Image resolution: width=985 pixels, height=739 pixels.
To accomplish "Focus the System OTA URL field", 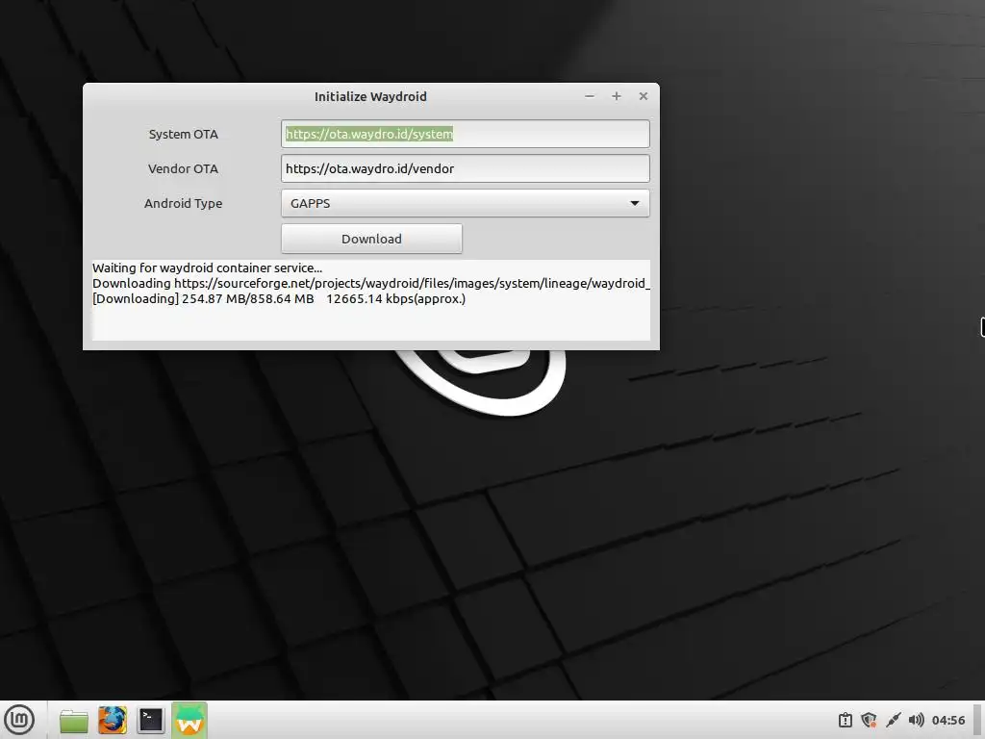I will point(465,134).
